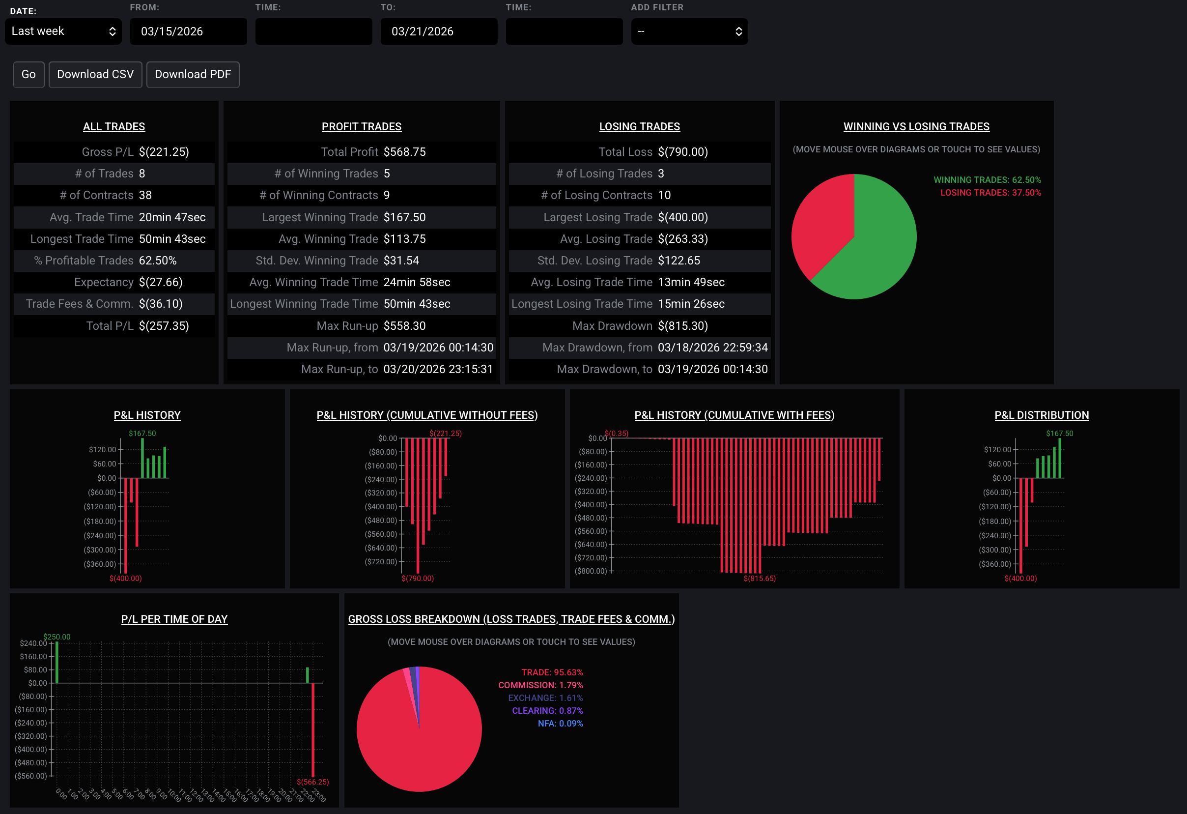Click the P/L Per Time Of Day title
The image size is (1187, 814).
coord(174,619)
